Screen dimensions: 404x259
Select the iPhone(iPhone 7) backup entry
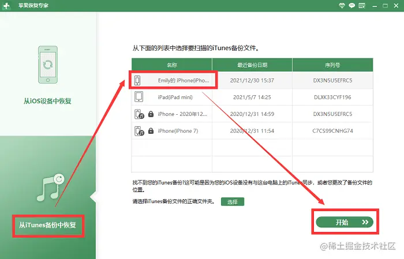click(x=252, y=131)
